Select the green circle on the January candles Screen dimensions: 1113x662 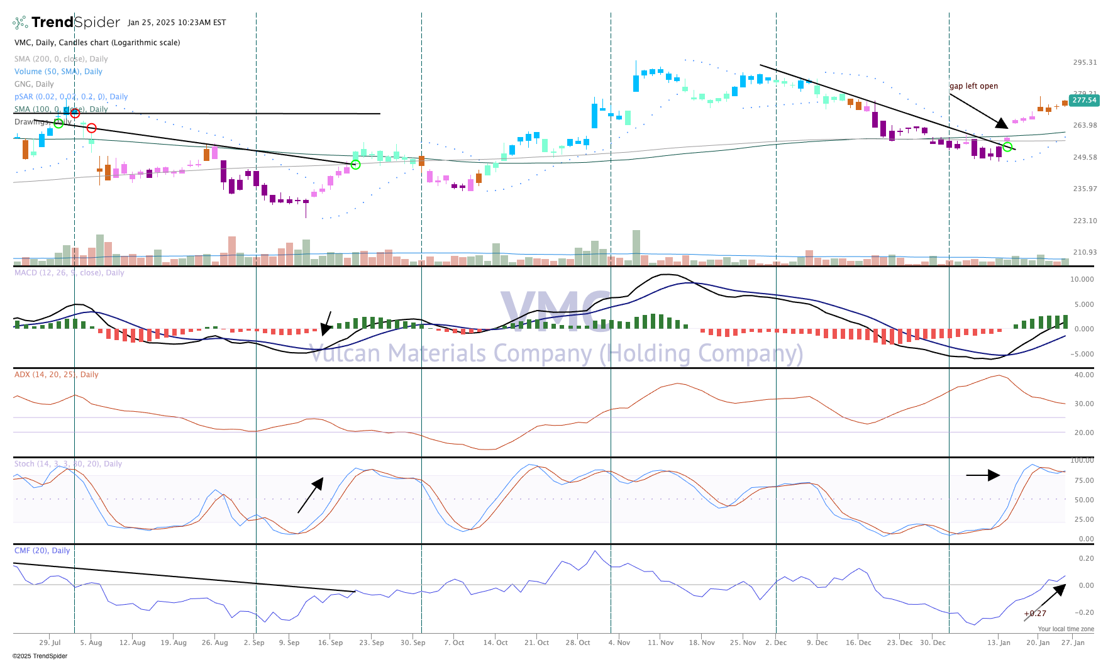(x=1007, y=147)
